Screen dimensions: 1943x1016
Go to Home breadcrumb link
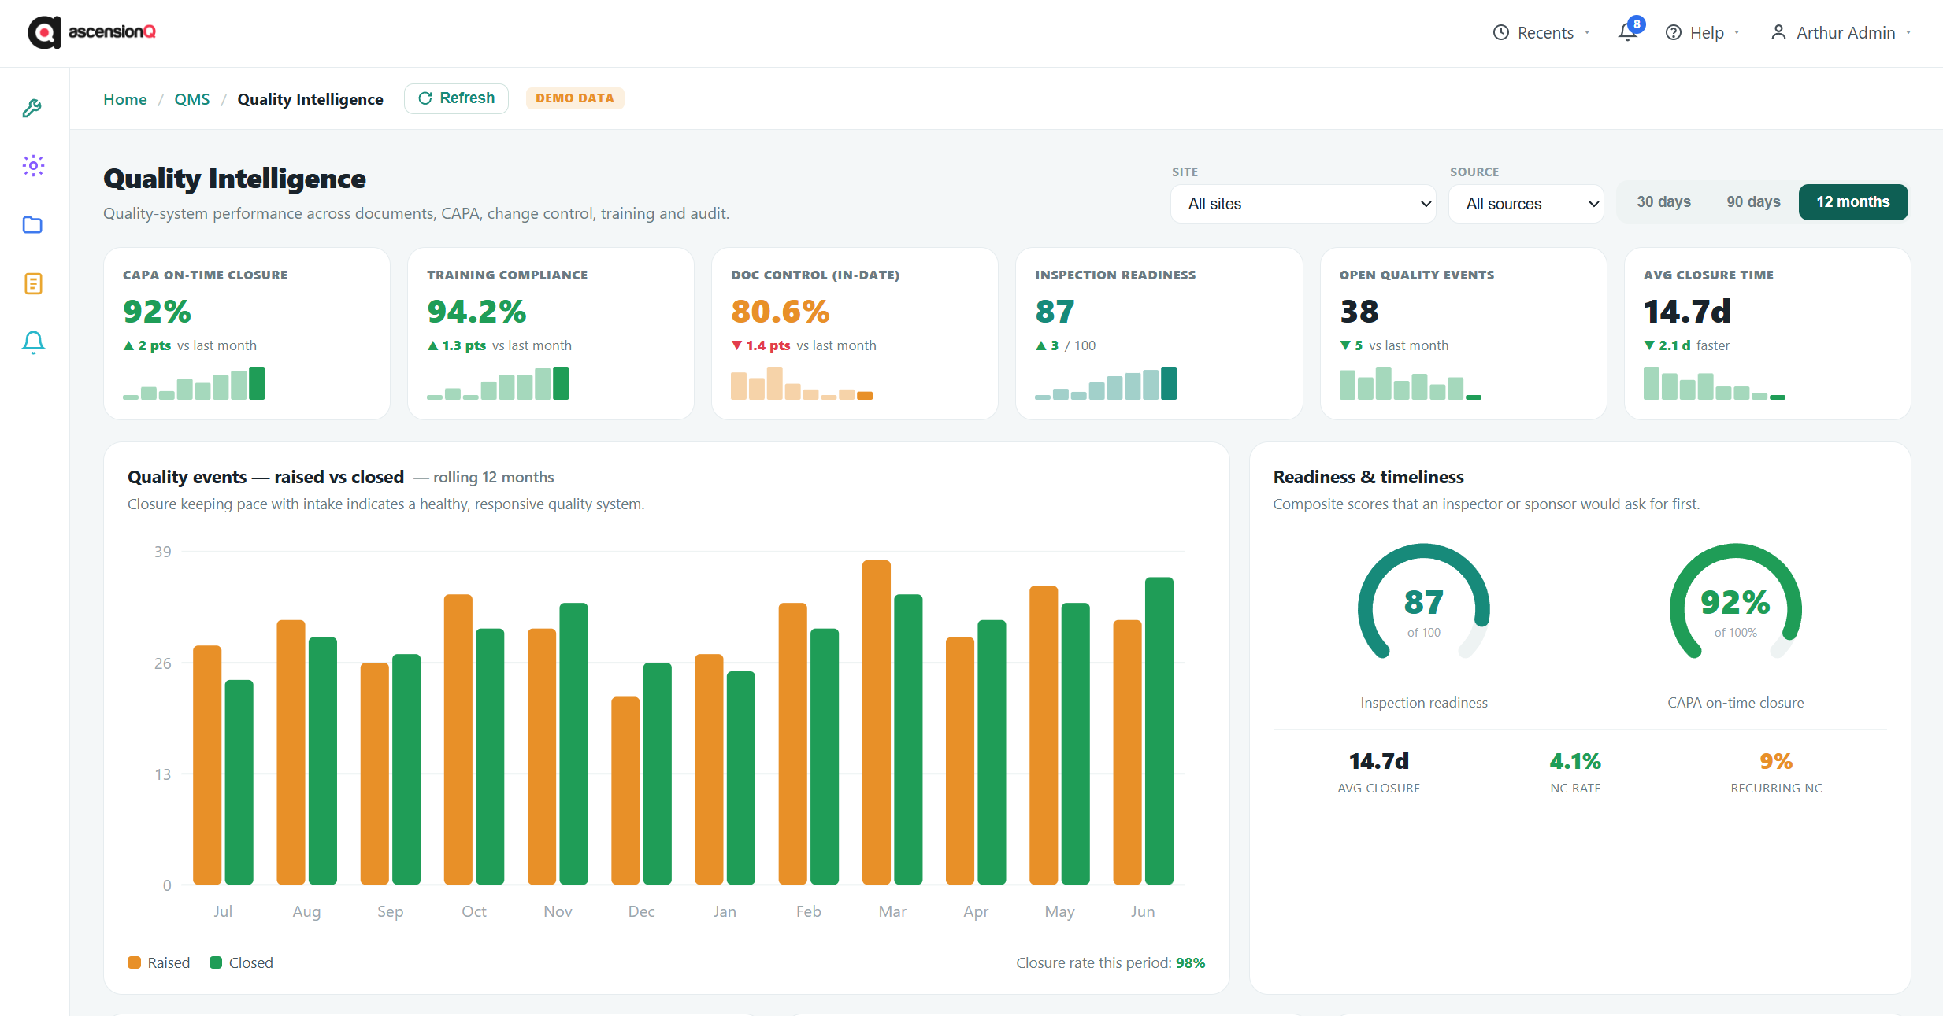[125, 99]
